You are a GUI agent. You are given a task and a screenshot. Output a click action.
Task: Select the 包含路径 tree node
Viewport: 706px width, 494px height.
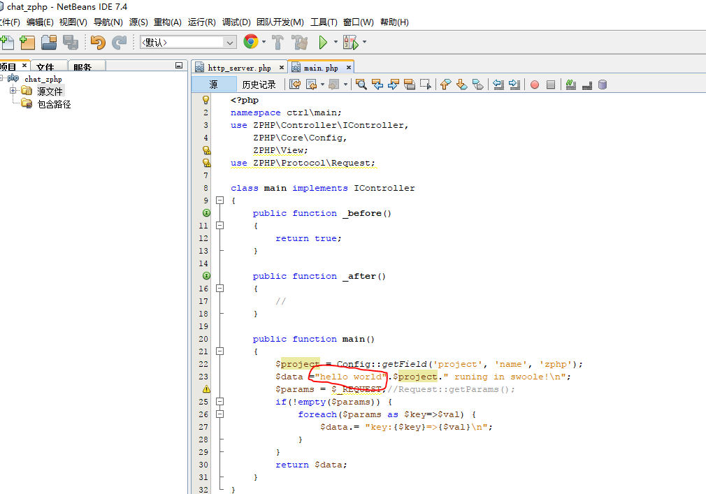click(54, 104)
